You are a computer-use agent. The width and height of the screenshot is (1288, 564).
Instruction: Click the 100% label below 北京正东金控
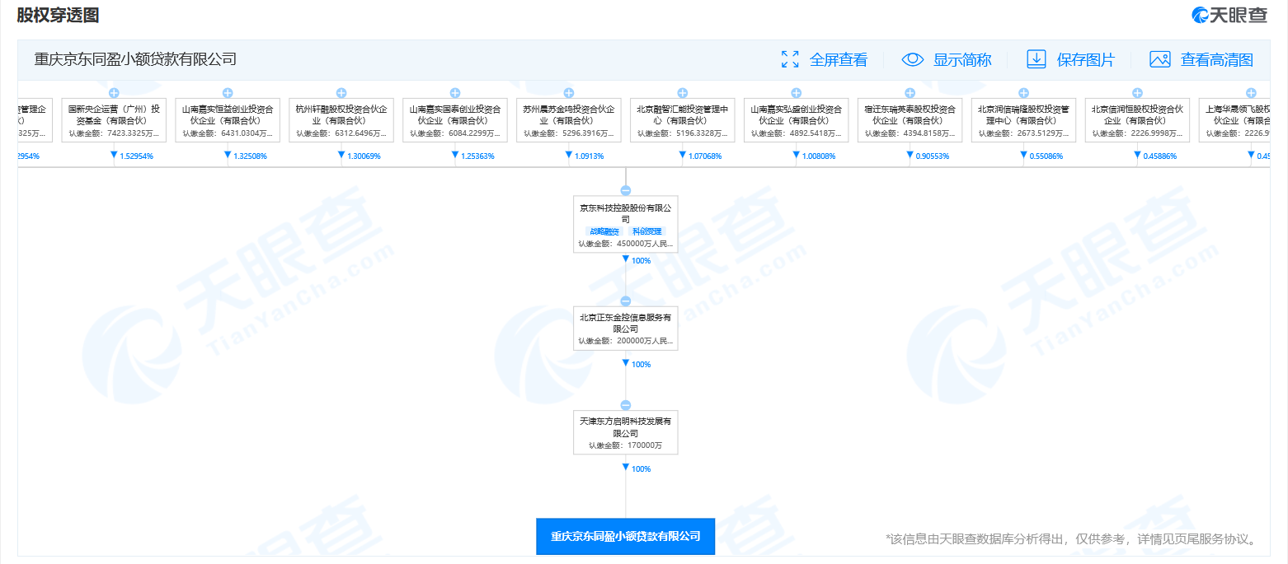[x=642, y=365]
